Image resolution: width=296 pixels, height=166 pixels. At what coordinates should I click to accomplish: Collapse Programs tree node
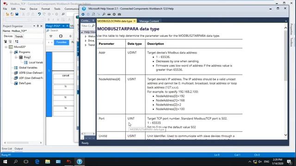[x=11, y=52]
